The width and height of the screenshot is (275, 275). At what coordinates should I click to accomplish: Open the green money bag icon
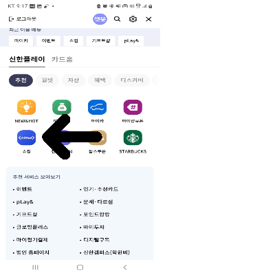click(62, 107)
